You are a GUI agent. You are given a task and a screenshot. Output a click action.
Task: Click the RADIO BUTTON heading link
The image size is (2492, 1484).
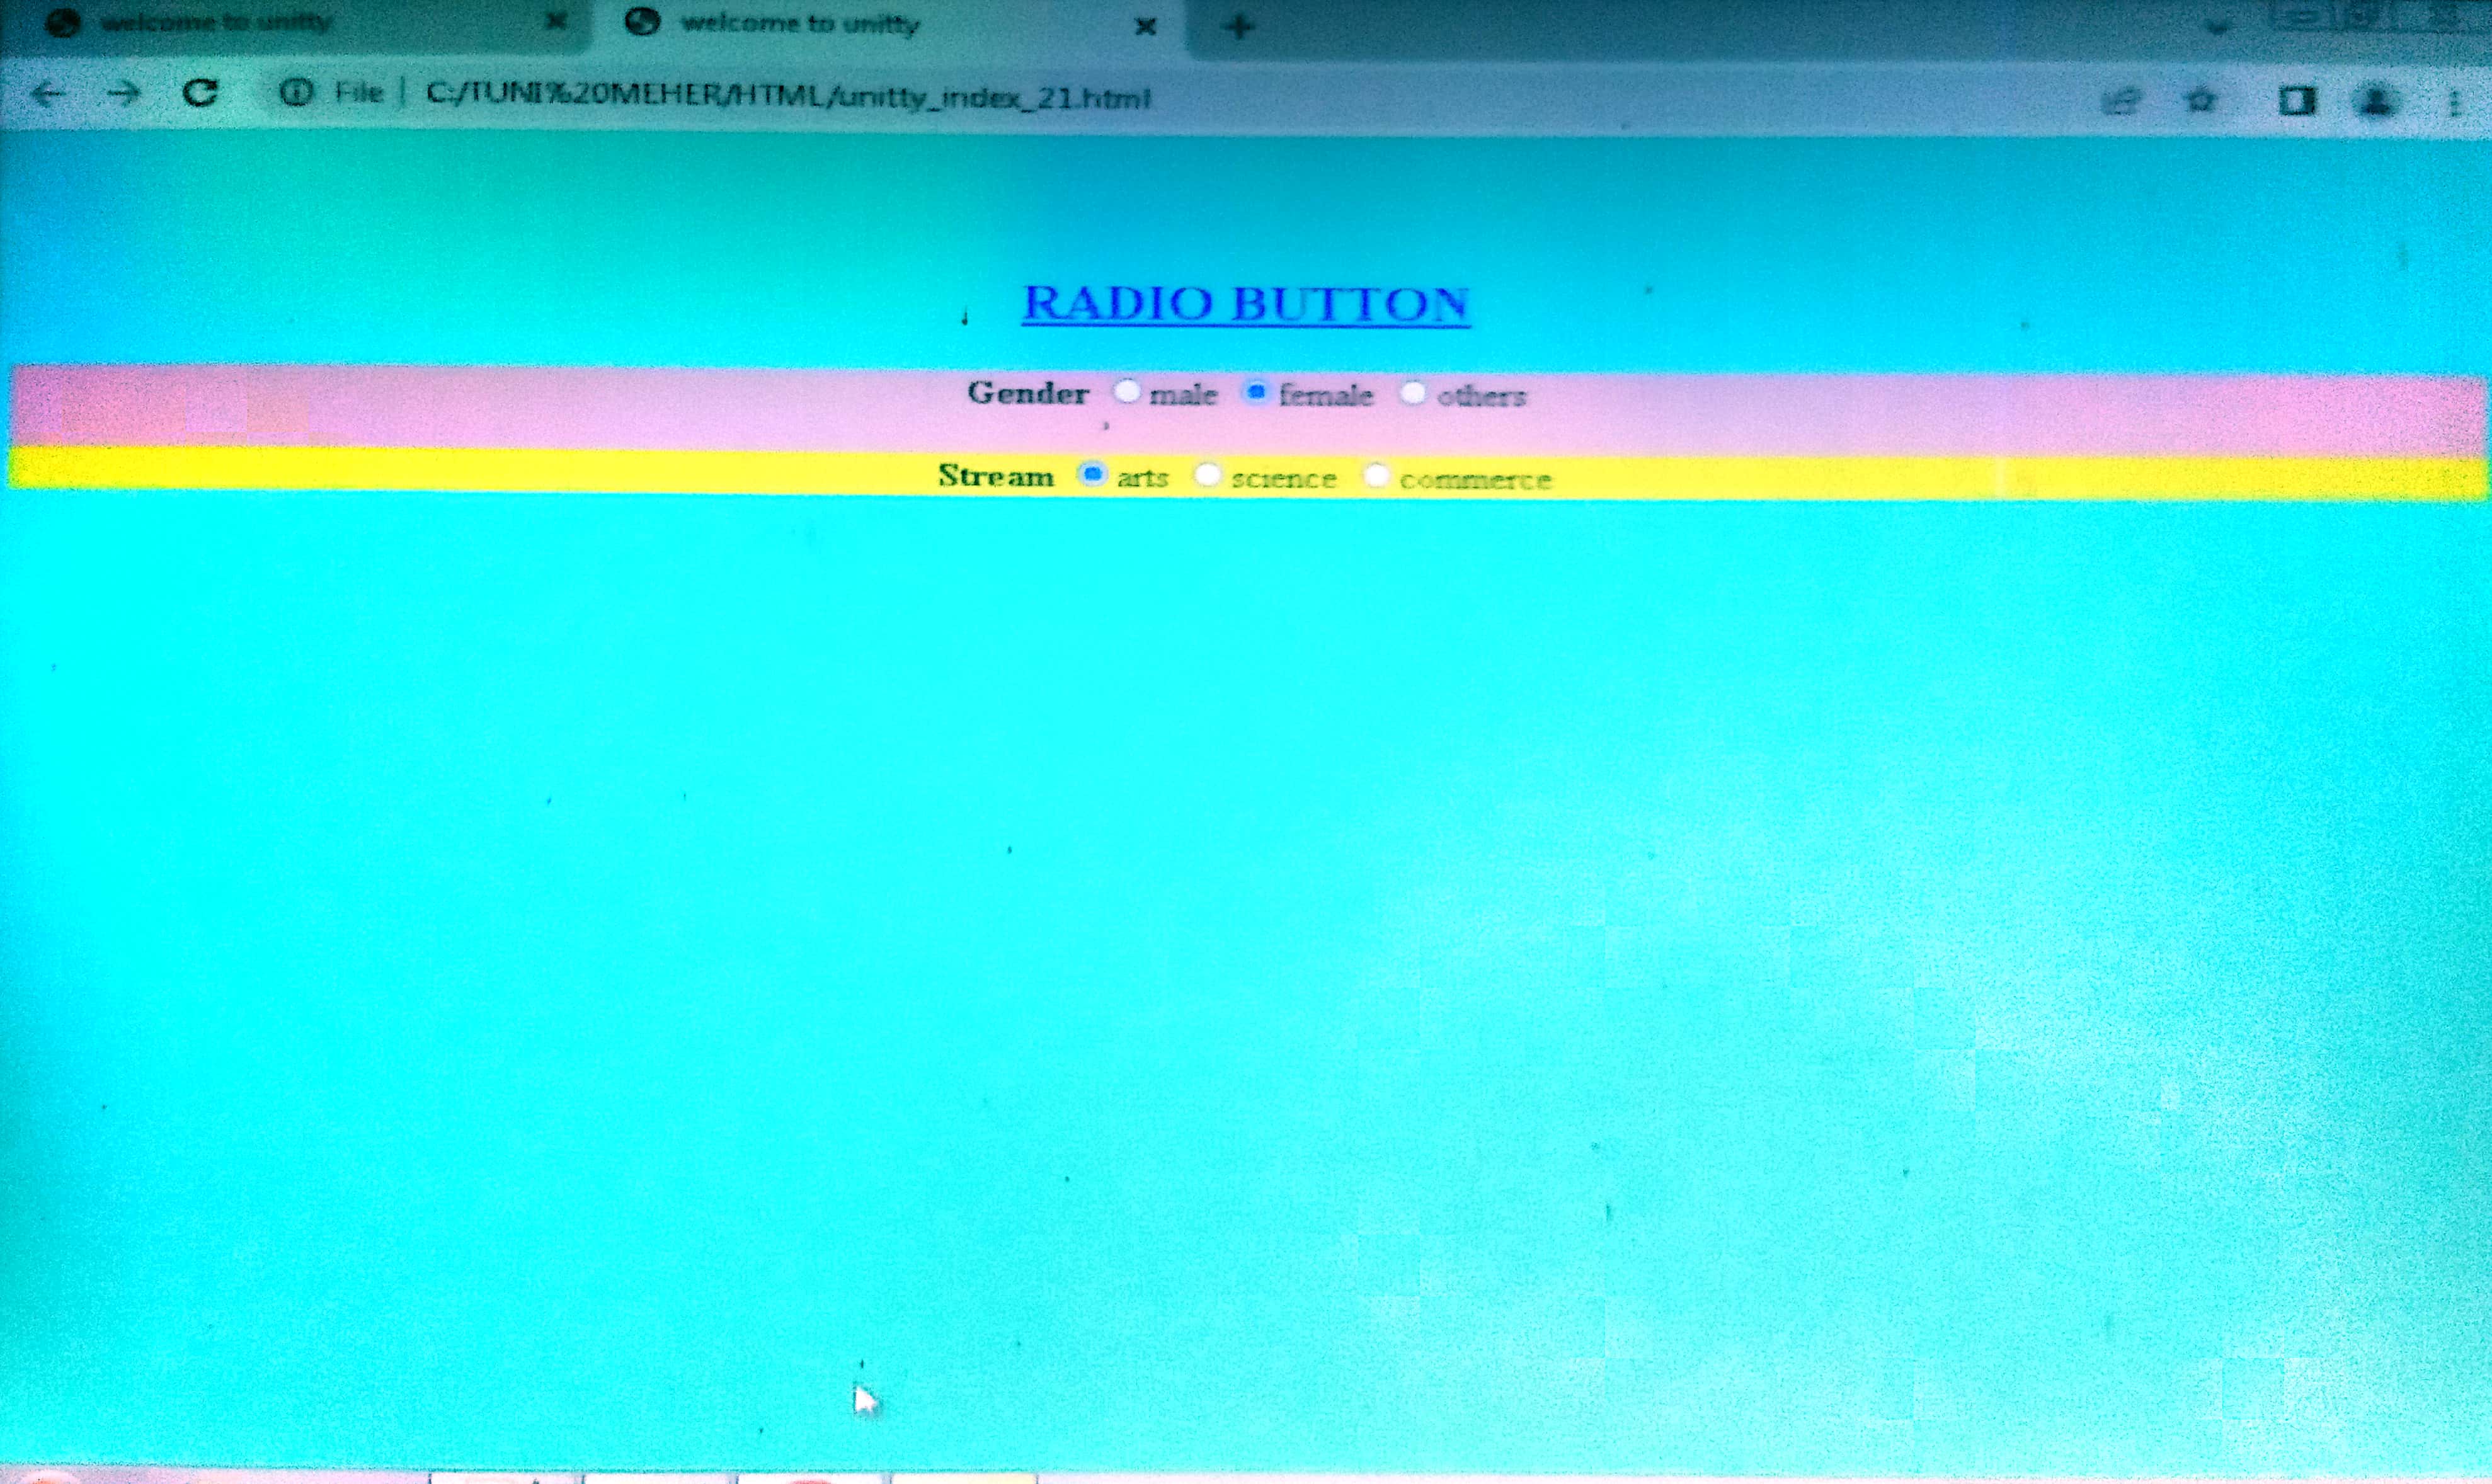[x=1245, y=303]
